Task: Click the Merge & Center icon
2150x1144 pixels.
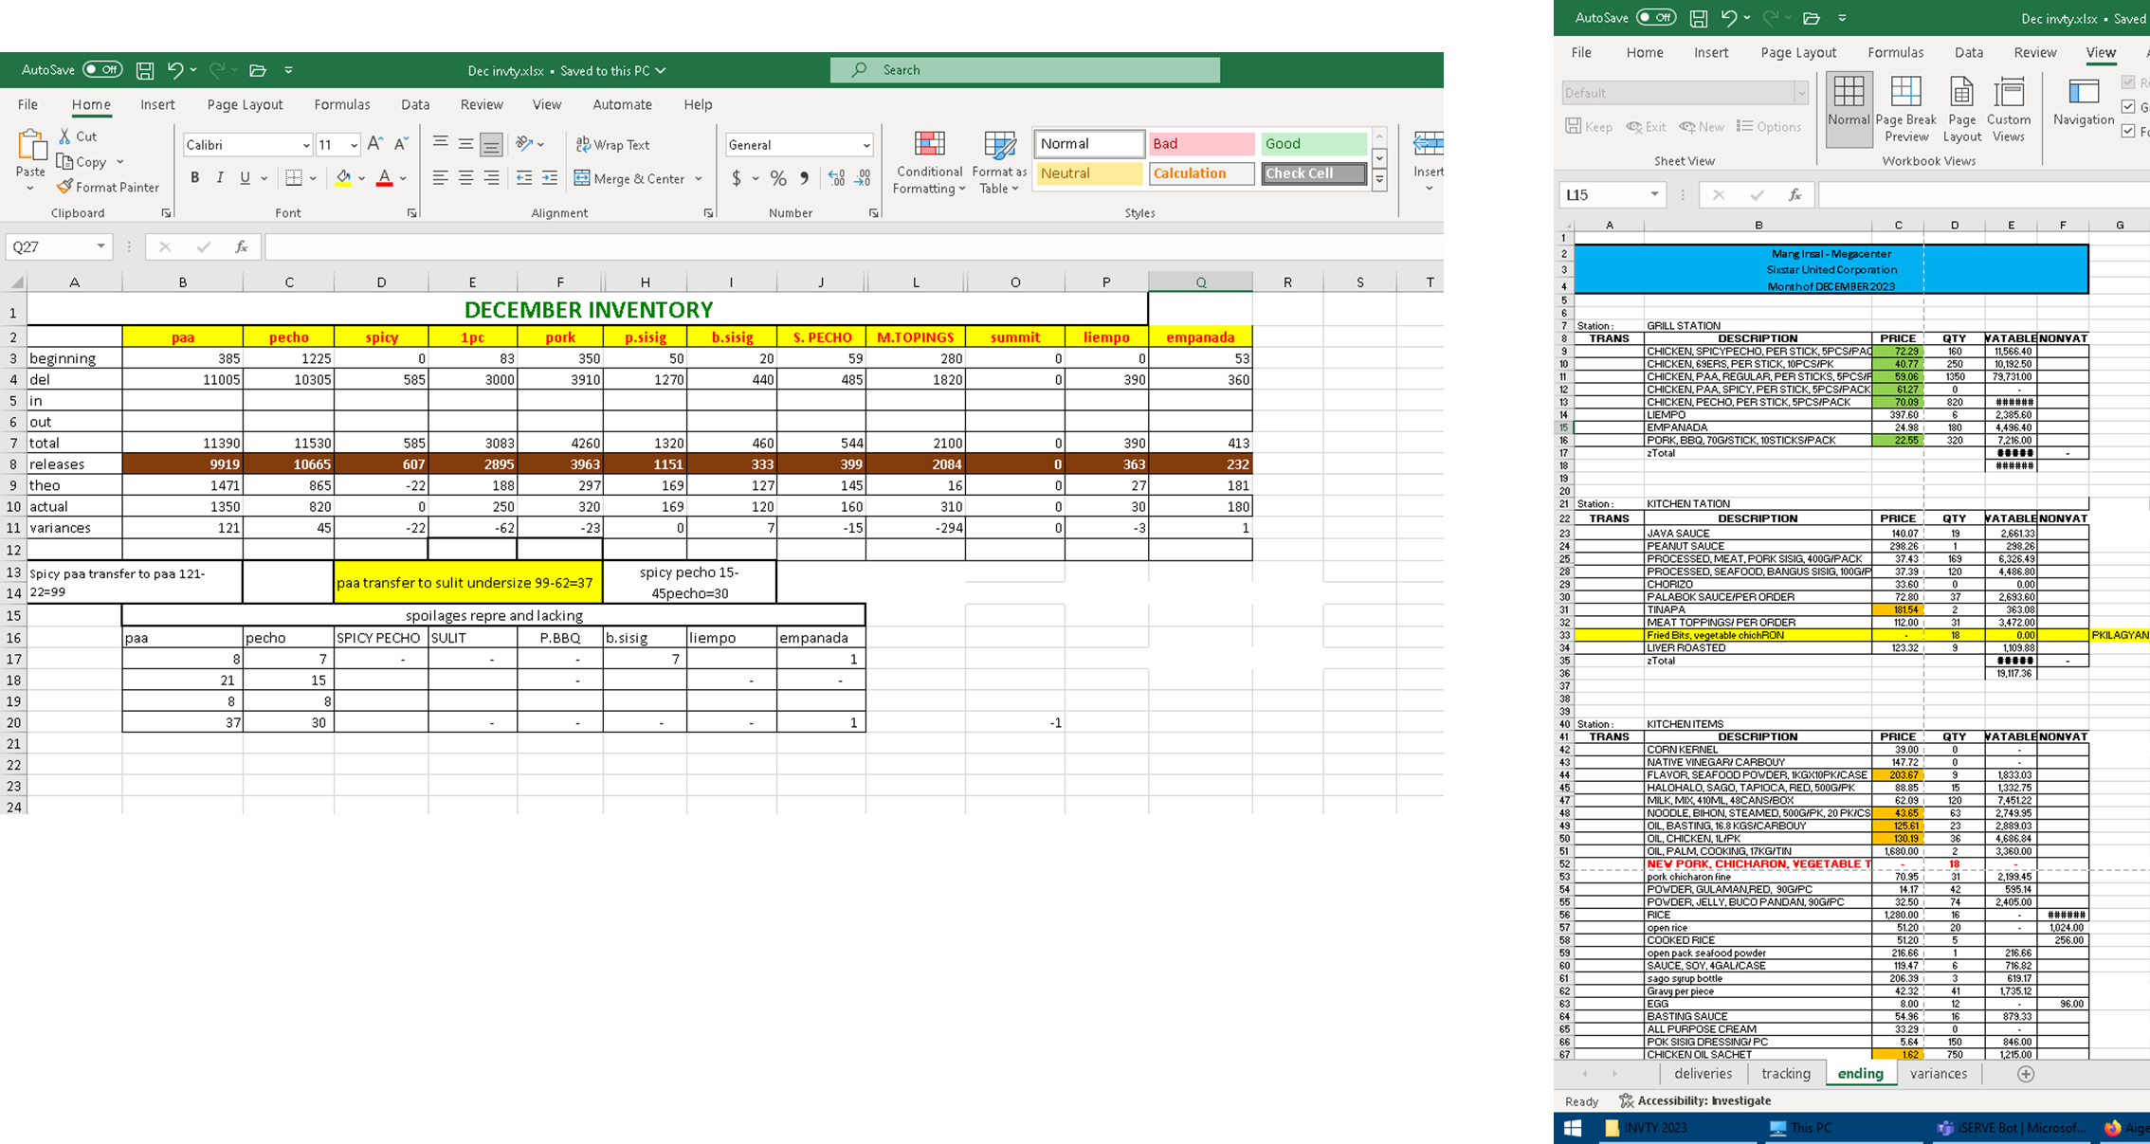Action: tap(582, 178)
